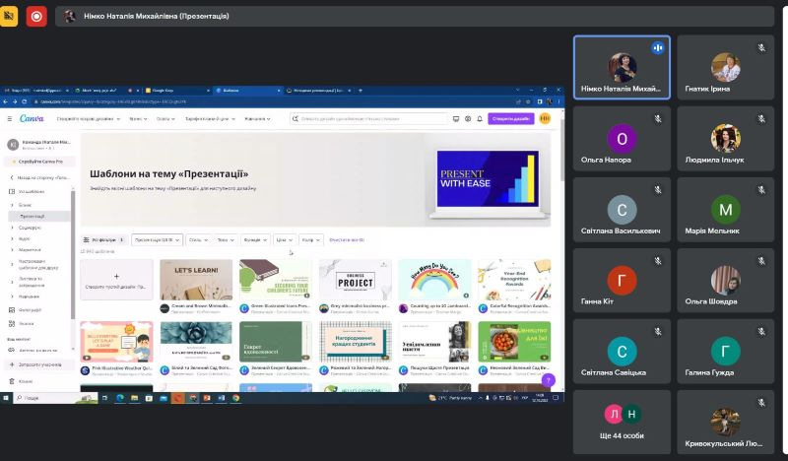
Task: Click muted mic icon on Людмила Ільчук tile
Action: coord(761,118)
